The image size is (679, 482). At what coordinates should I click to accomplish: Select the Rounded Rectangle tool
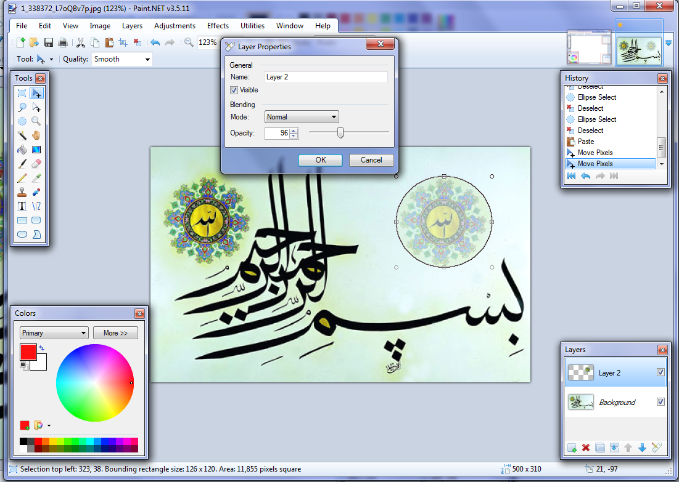(36, 220)
